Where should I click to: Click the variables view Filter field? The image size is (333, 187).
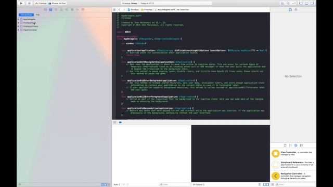175,184
